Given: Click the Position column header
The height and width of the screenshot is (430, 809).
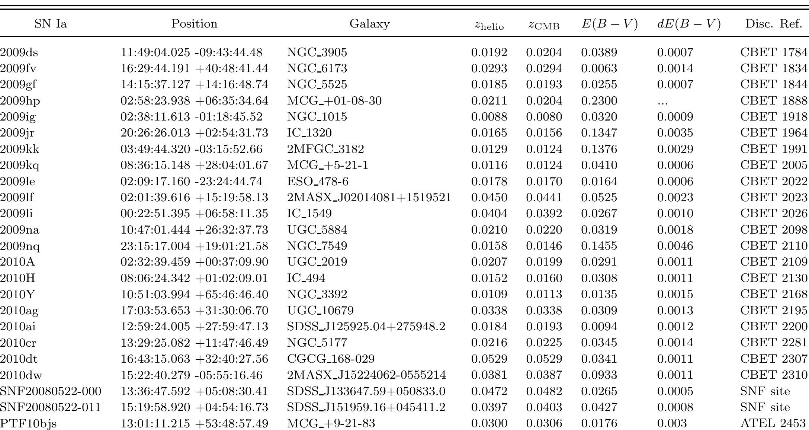Looking at the screenshot, I should point(194,24).
